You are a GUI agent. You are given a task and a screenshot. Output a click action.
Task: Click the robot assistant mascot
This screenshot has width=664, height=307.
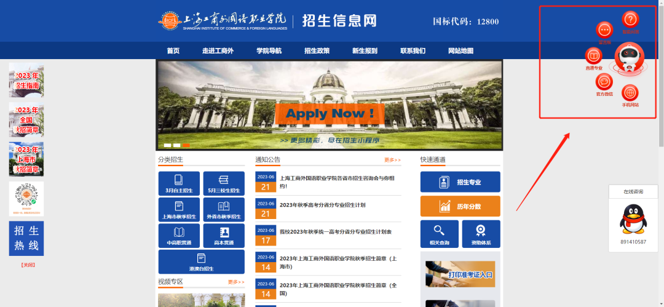630,59
